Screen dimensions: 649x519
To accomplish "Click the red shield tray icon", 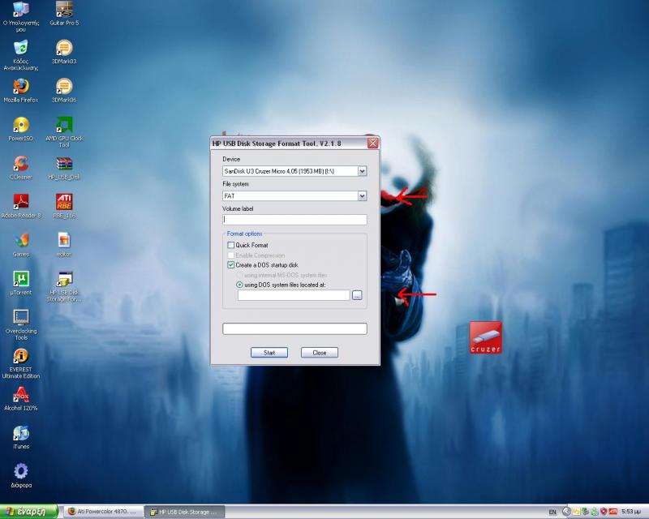I will tap(604, 512).
